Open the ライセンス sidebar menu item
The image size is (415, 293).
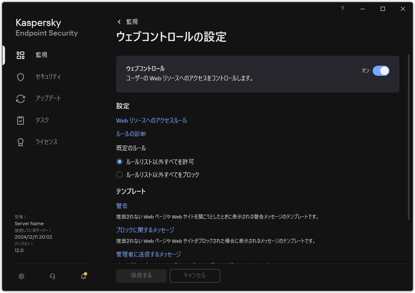46,142
